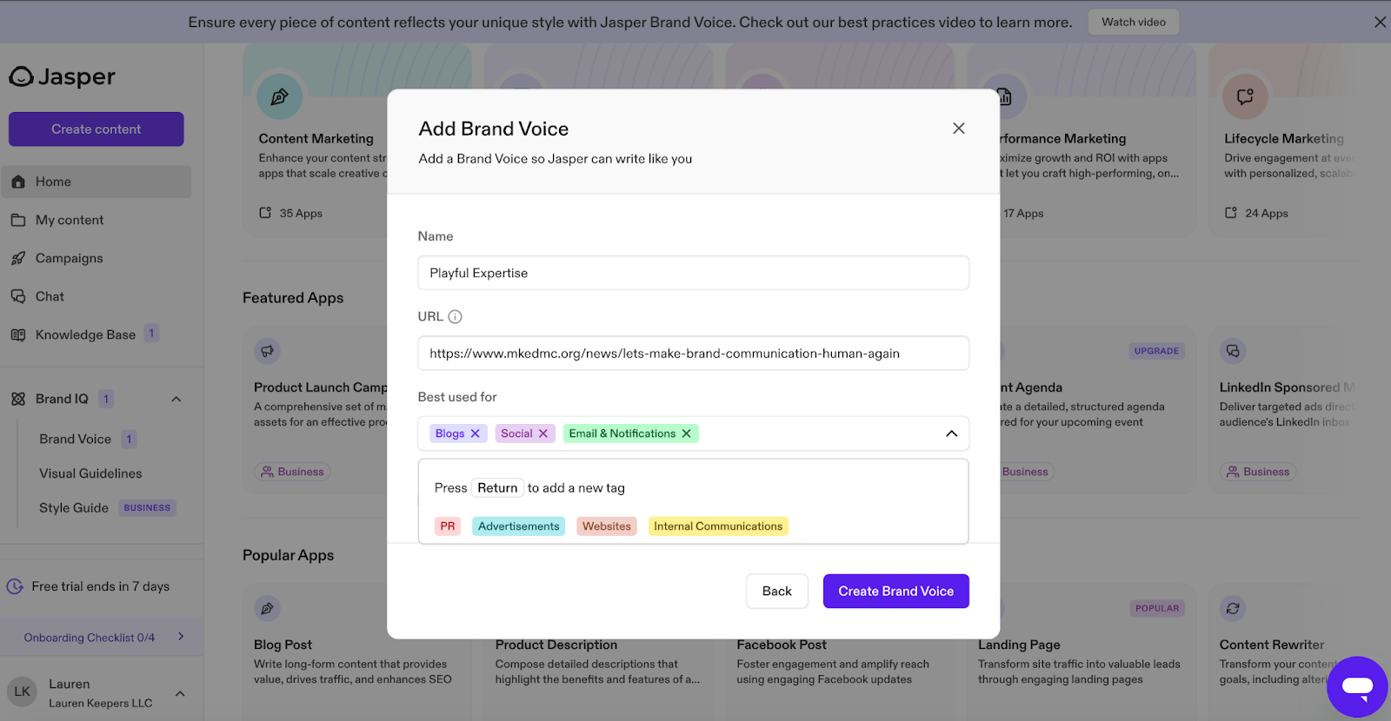Click the Content Rewriter refresh icon
The image size is (1391, 721).
[1233, 608]
